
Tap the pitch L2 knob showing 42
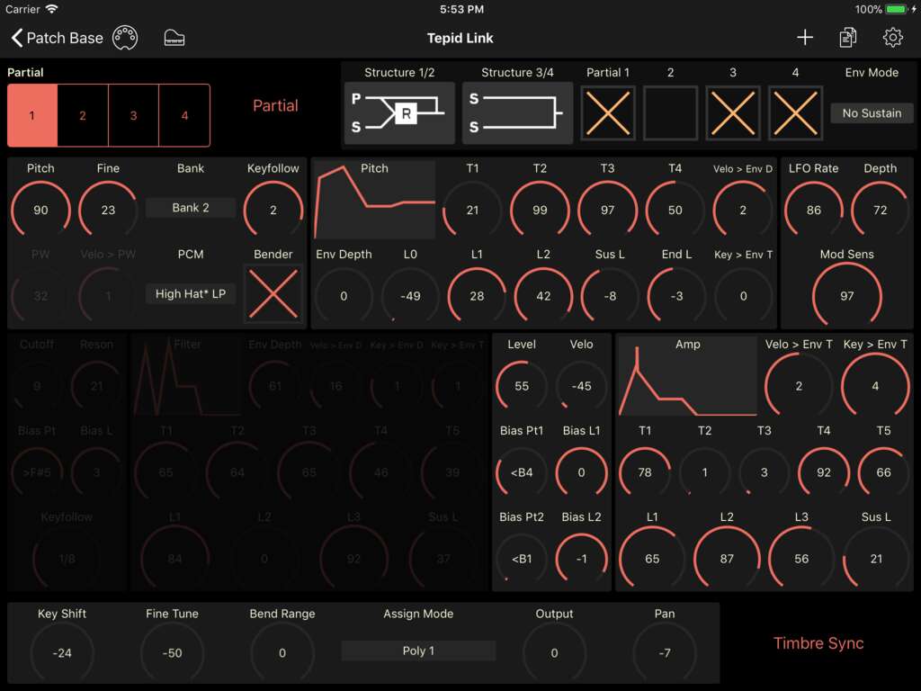click(x=543, y=296)
